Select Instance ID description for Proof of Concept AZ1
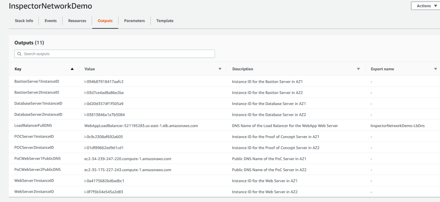The width and height of the screenshot is (440, 202). [276, 136]
